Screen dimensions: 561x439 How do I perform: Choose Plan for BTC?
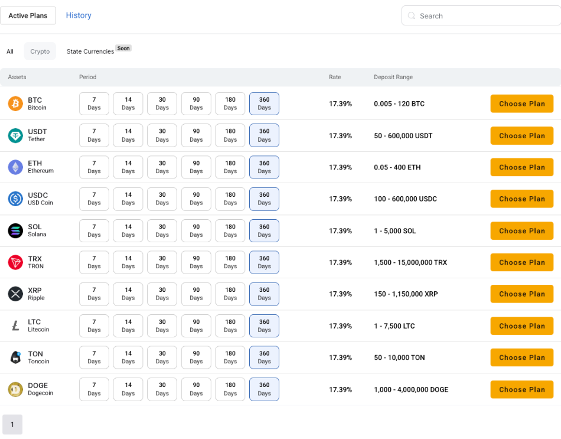[x=521, y=103]
